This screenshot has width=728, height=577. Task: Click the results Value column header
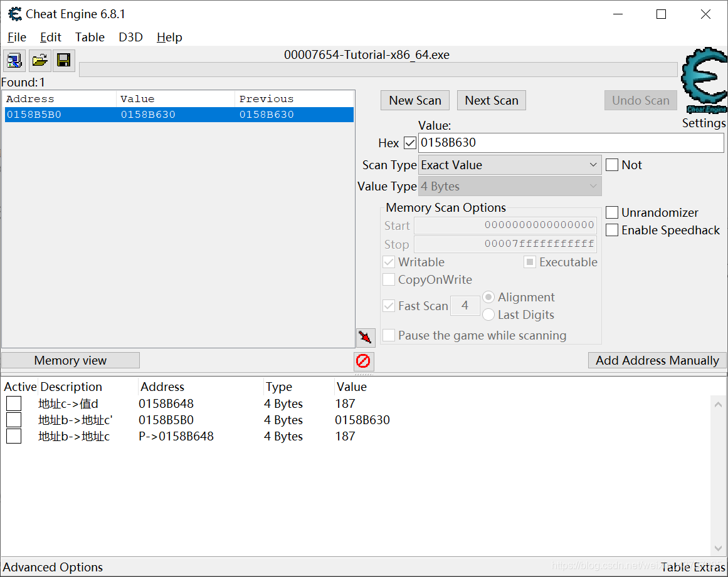click(x=176, y=99)
